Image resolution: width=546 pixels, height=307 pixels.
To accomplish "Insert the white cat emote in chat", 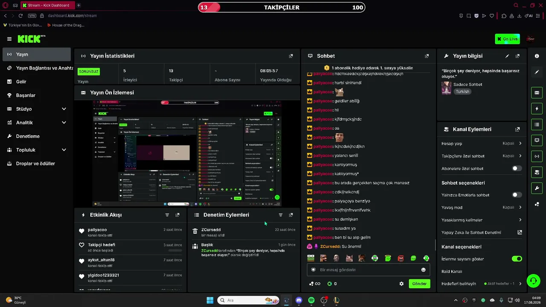I will coord(349,258).
